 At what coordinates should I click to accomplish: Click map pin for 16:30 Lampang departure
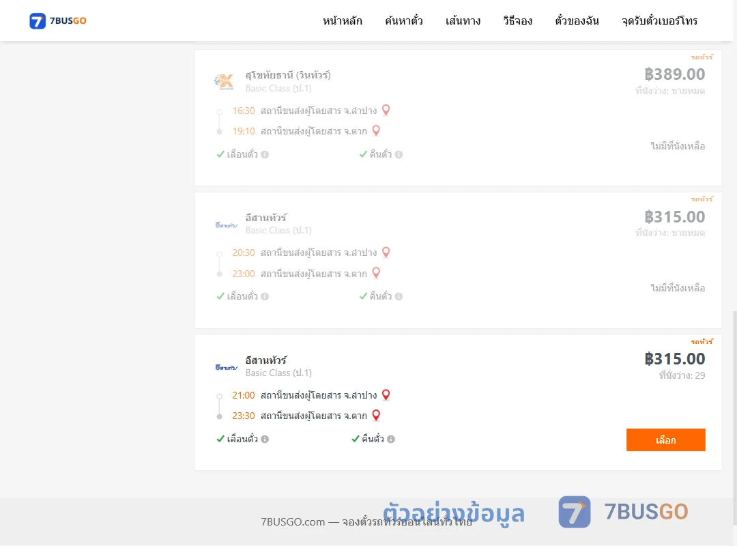(x=386, y=110)
